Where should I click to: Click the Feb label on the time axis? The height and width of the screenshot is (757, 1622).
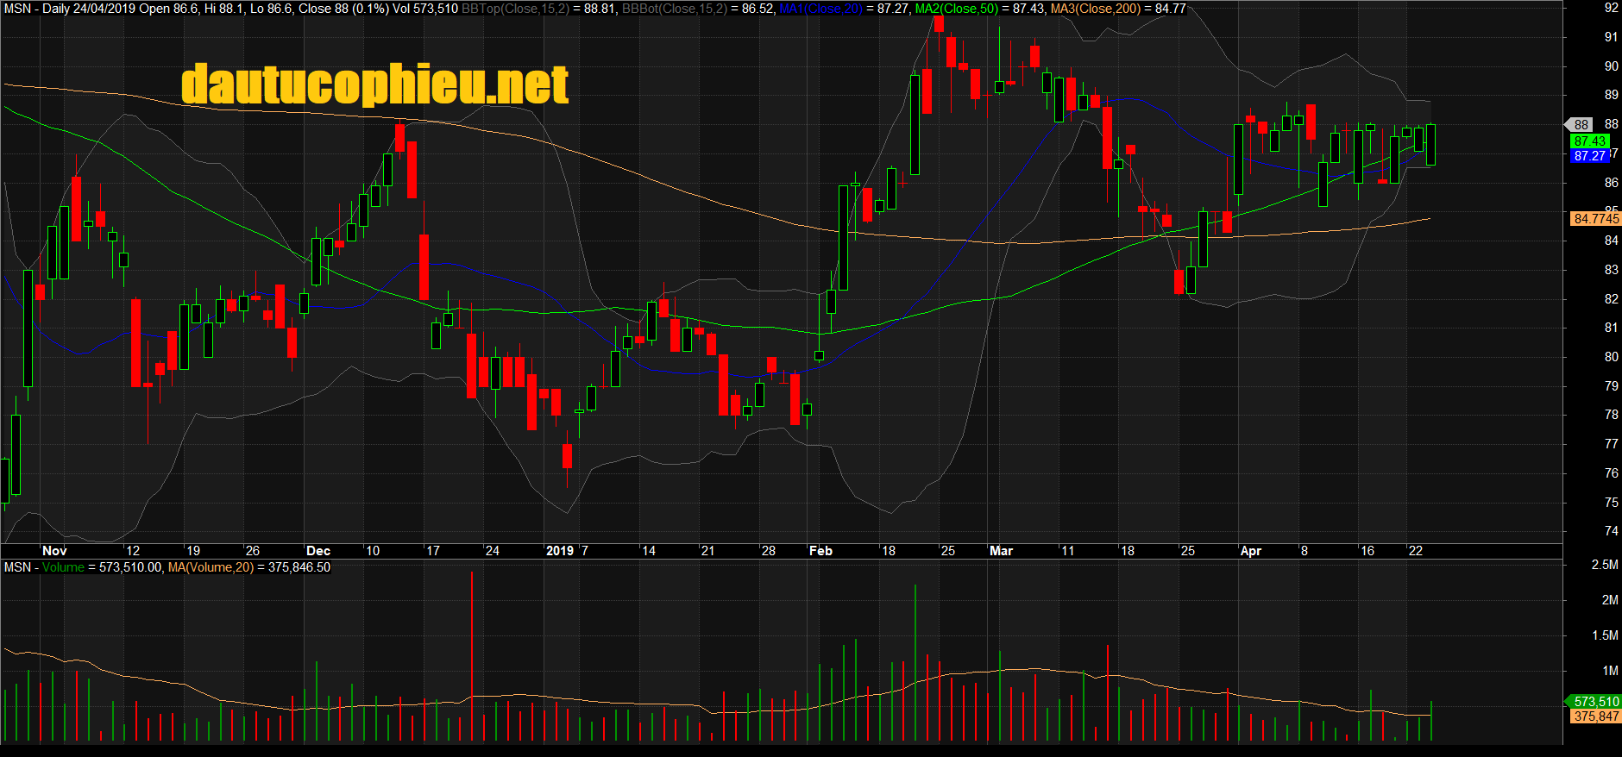pyautogui.click(x=820, y=551)
